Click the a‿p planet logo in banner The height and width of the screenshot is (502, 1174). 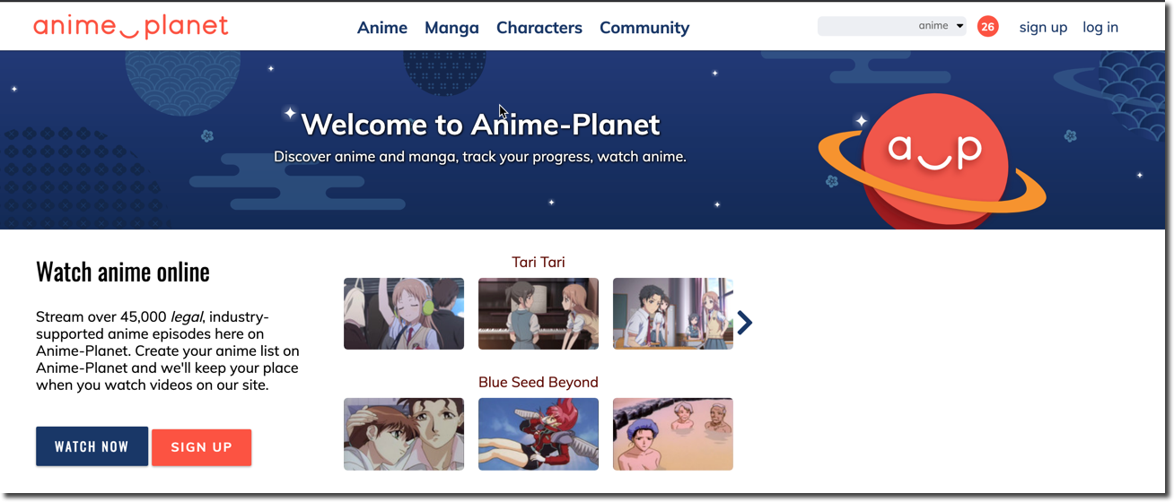point(933,161)
